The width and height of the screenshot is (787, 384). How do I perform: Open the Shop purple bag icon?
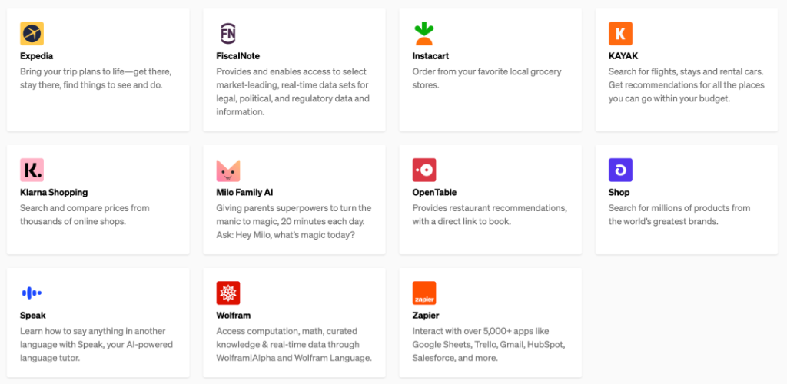coord(620,170)
